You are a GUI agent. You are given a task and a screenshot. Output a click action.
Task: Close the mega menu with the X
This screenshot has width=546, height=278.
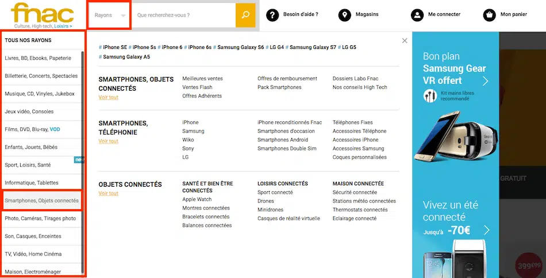tap(405, 41)
